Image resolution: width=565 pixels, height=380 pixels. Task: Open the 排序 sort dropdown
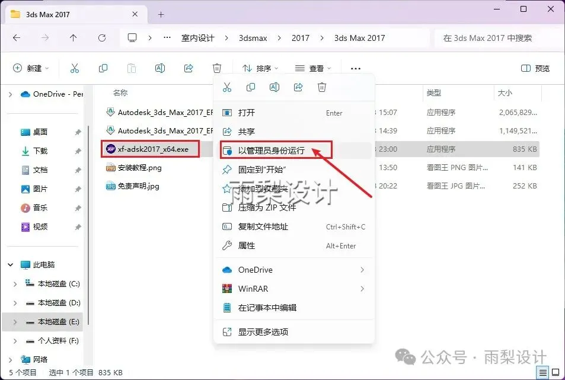(260, 68)
